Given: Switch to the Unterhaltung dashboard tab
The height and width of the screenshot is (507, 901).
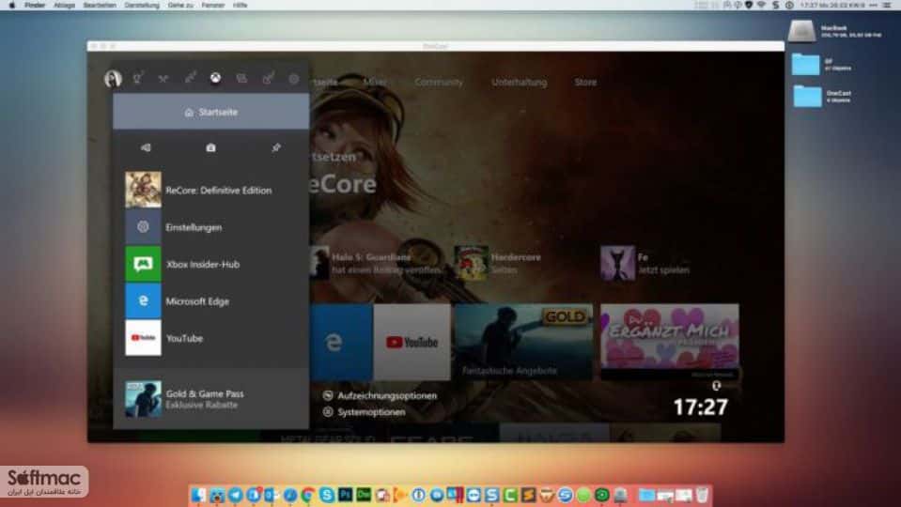Looking at the screenshot, I should 519,82.
